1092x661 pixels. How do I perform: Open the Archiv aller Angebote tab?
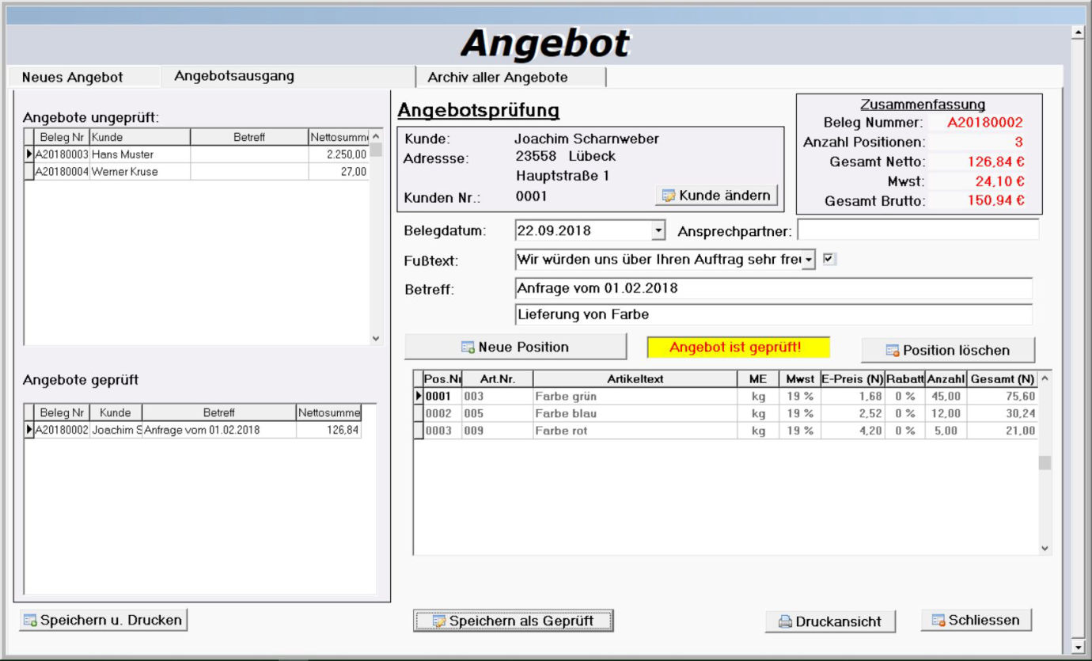tap(498, 78)
